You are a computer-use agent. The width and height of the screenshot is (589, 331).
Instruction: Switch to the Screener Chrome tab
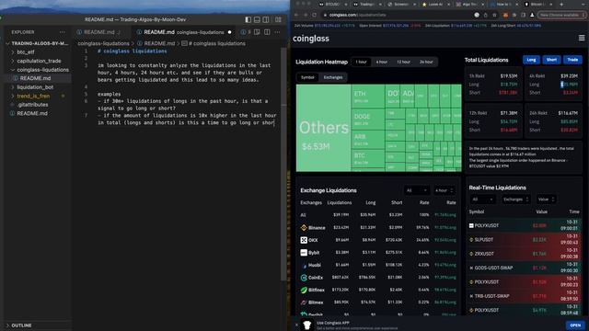pyautogui.click(x=401, y=4)
